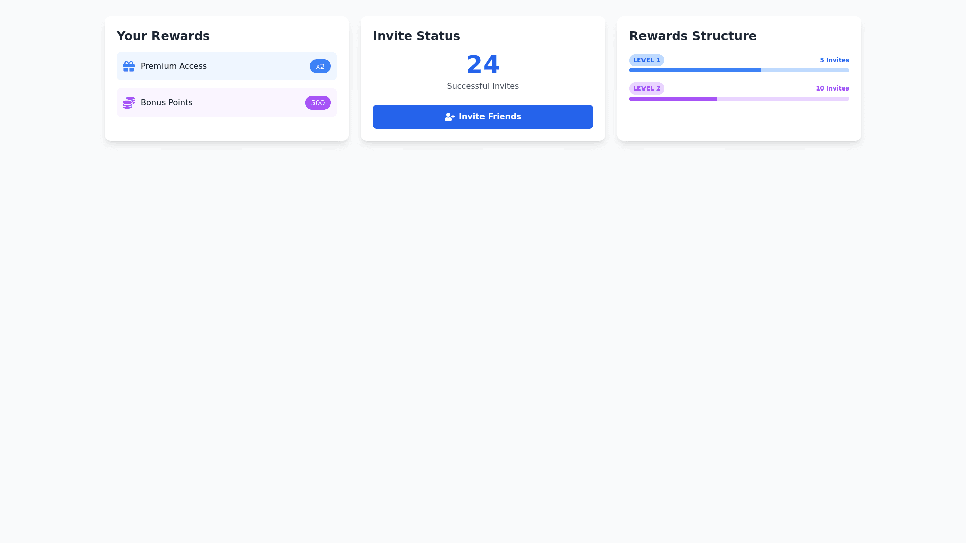Screen dimensions: 966x543
Task: Click the add-user icon on Invite button
Action: pos(449,117)
